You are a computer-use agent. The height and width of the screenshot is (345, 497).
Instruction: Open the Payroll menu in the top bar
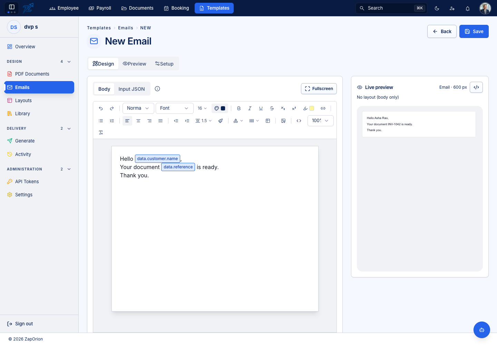100,8
